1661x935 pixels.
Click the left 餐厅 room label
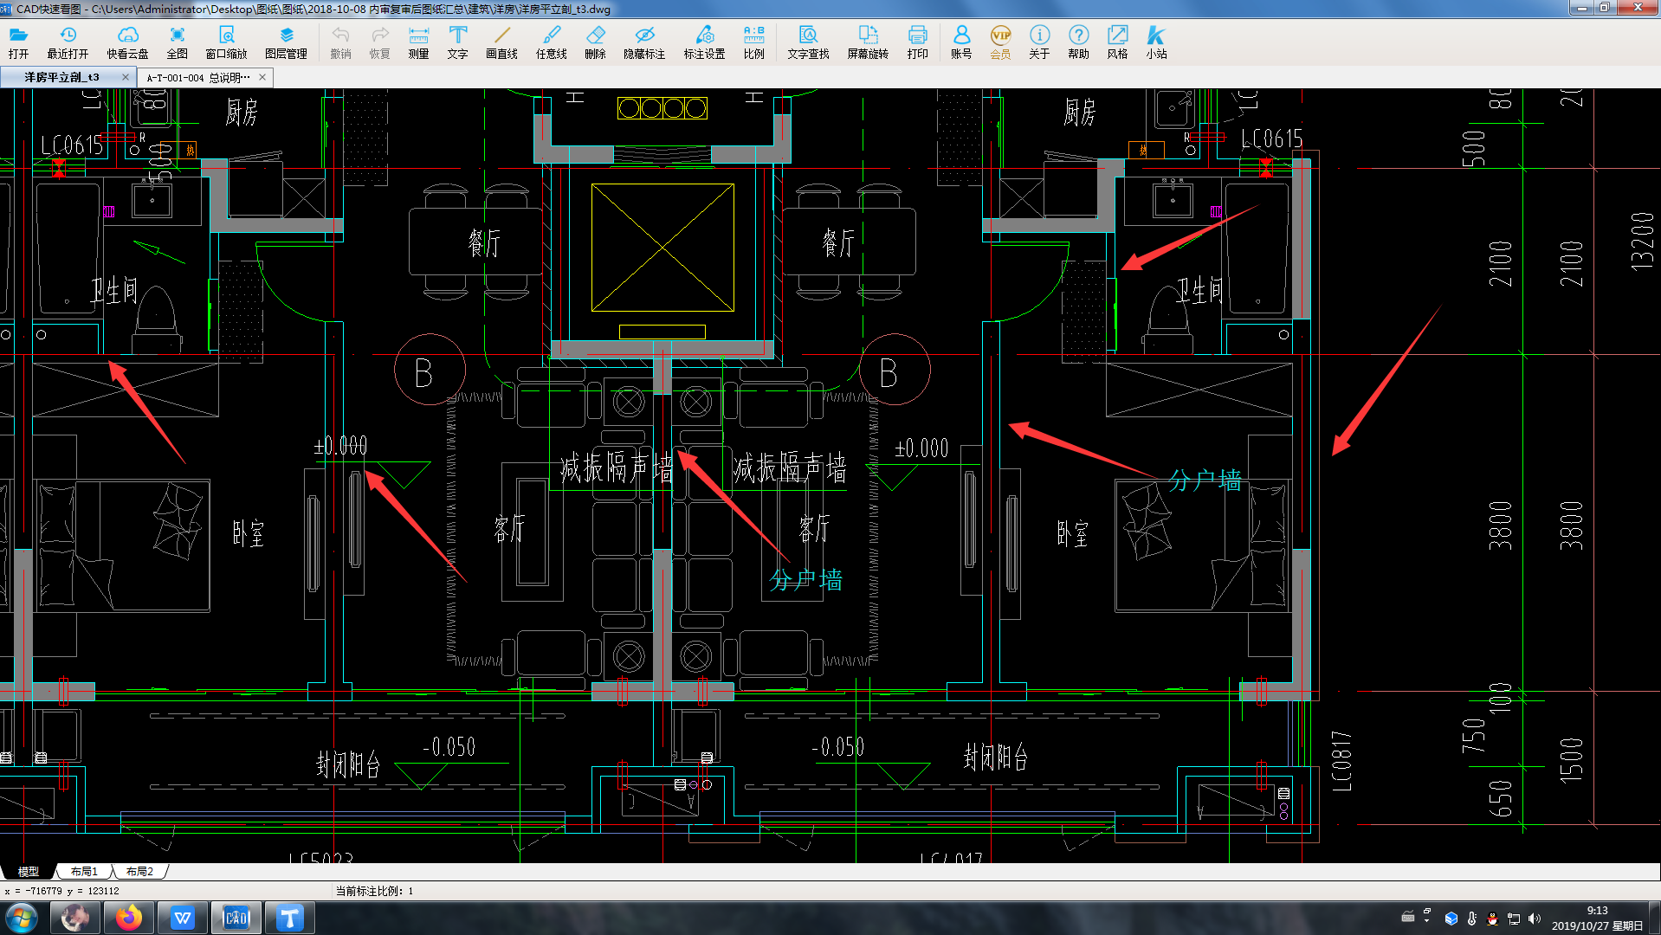point(484,243)
